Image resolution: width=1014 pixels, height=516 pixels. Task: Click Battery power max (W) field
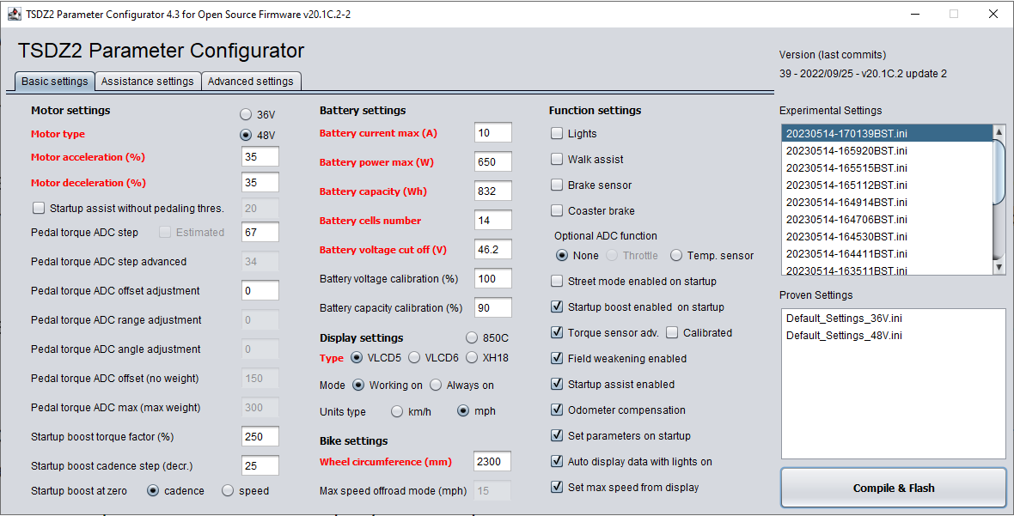[492, 162]
